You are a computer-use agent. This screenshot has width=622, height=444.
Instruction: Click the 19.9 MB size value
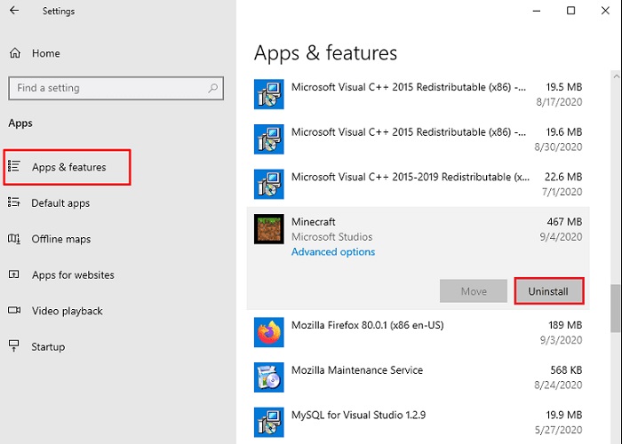[564, 415]
